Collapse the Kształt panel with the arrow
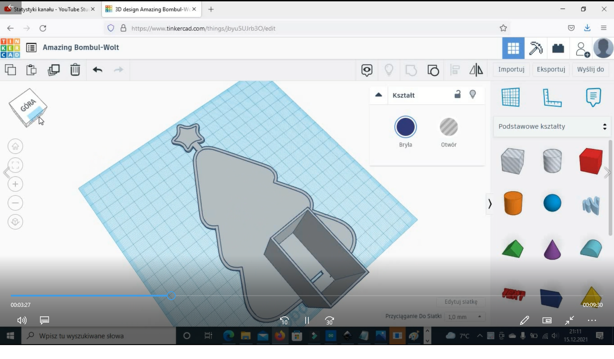Screen dimensions: 614x359 point(378,95)
